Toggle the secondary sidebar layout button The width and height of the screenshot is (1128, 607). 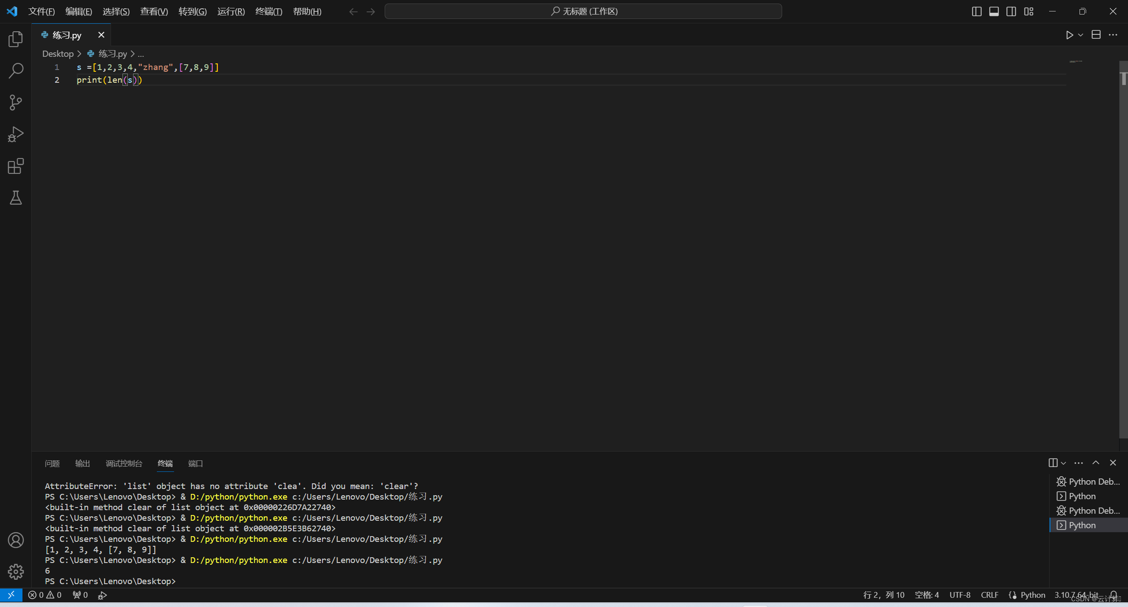click(1011, 11)
